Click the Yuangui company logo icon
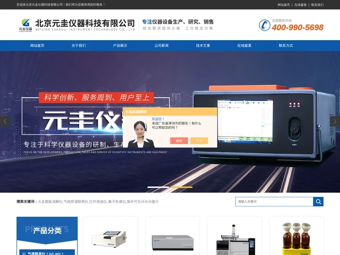This screenshot has height=255, width=340. pos(25,25)
